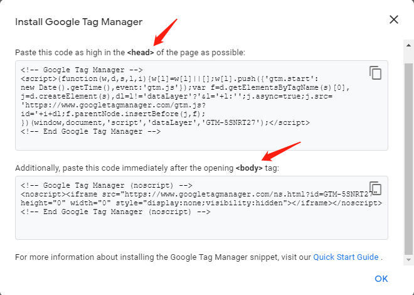Close the Install Google Tag Manager dialog

tap(394, 19)
